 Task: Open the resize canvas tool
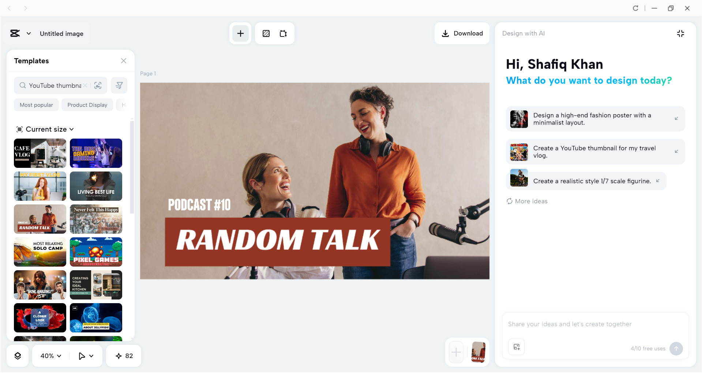click(x=283, y=33)
